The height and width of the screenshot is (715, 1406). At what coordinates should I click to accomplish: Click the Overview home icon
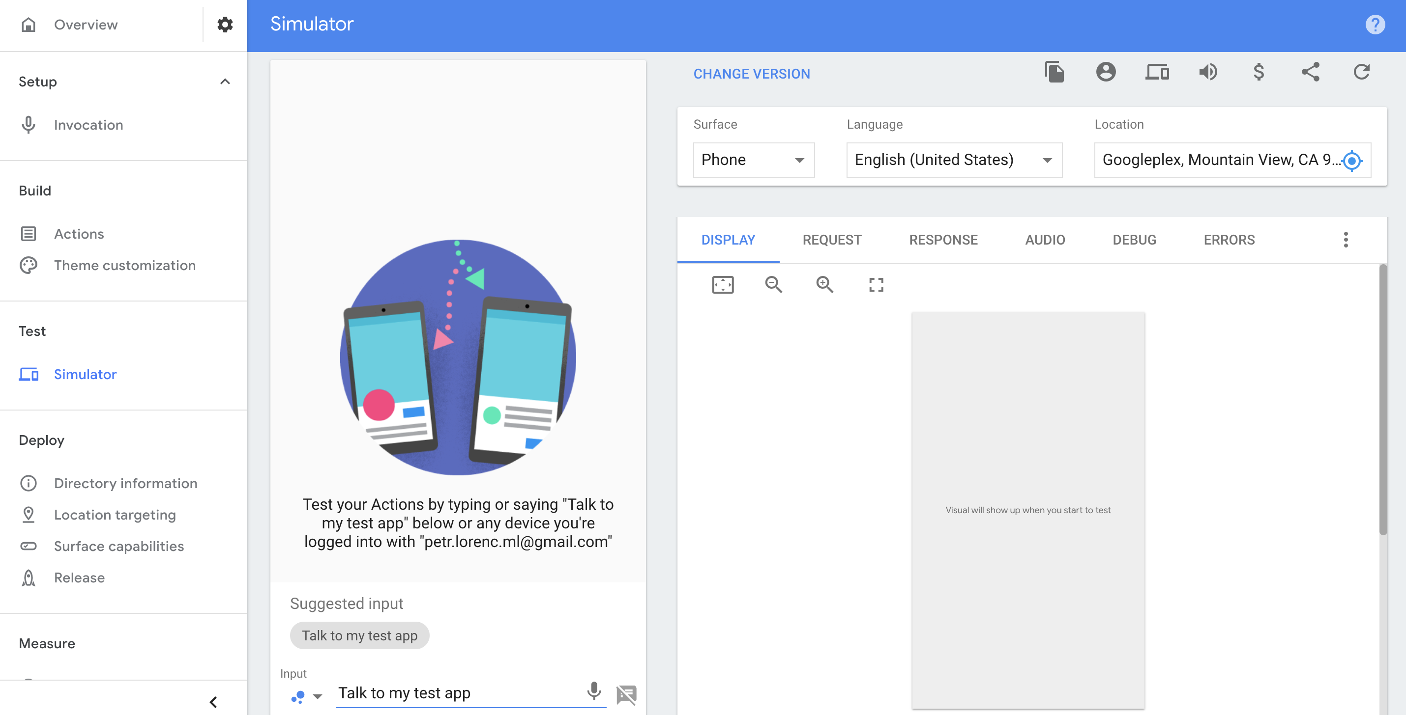(x=29, y=25)
